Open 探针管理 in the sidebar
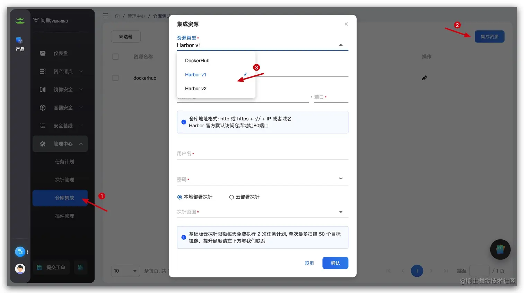The width and height of the screenshot is (524, 293). (64, 180)
